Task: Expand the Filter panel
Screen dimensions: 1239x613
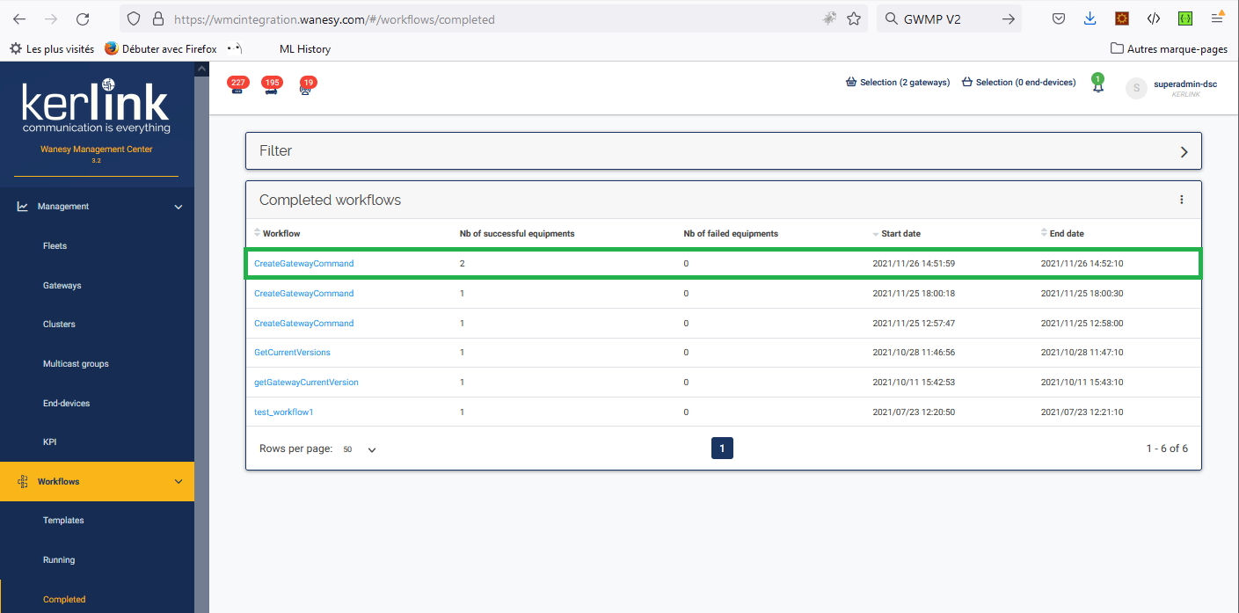Action: click(x=1184, y=151)
